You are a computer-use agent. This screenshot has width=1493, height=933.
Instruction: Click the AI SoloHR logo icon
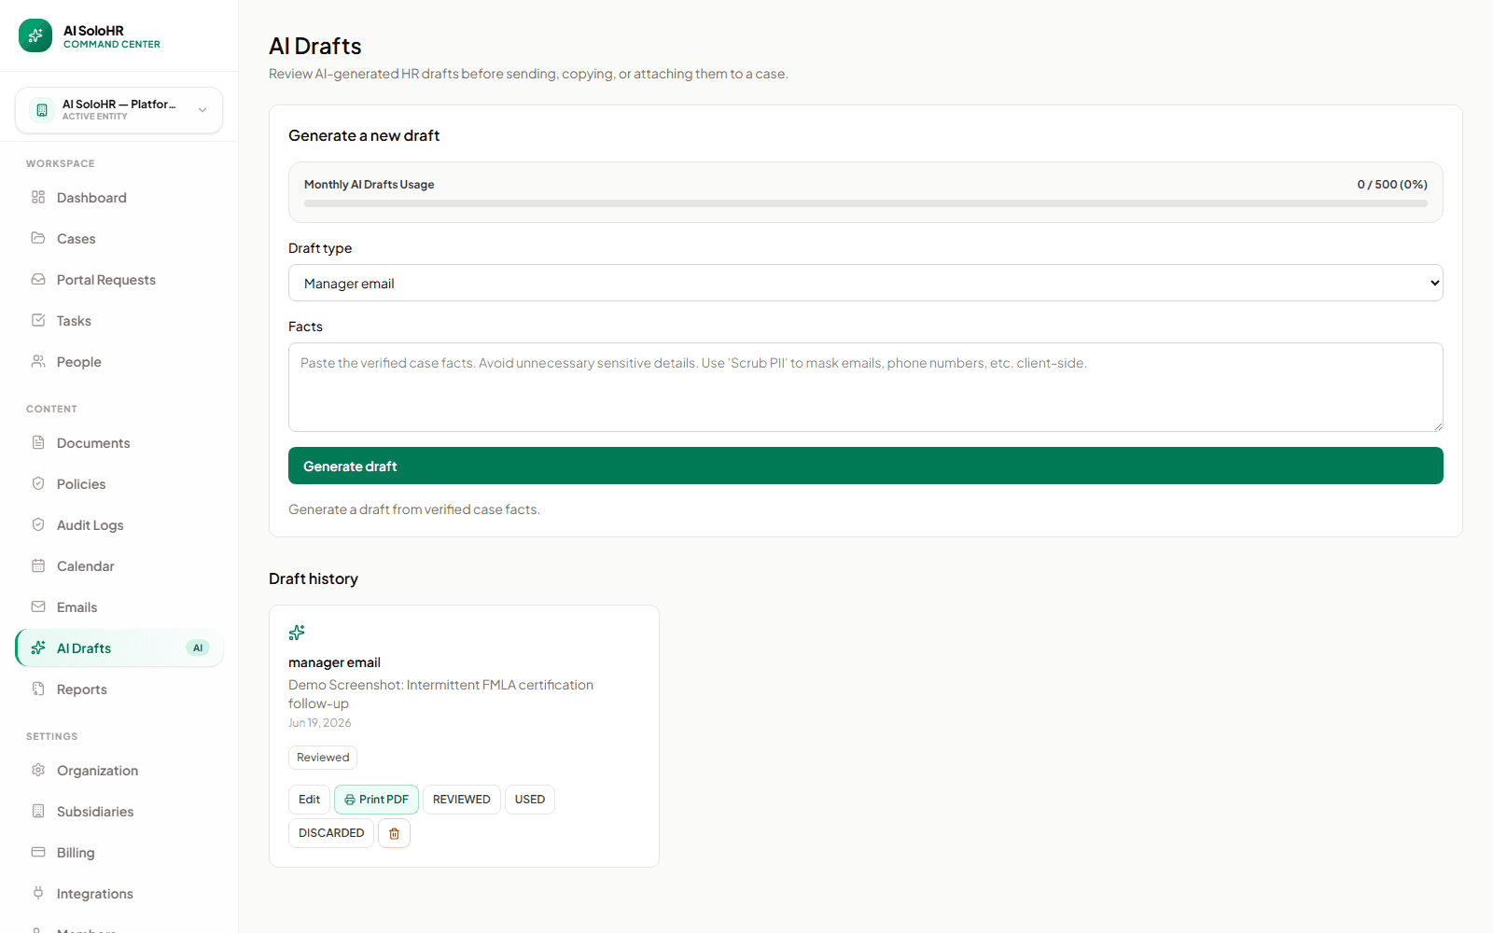[35, 35]
